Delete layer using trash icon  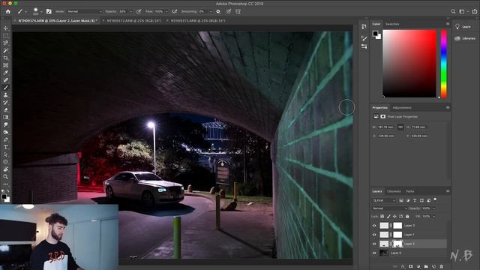tap(442, 267)
